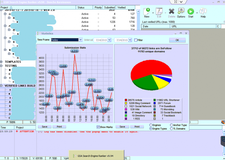
Task: Click the Statistics dialog title icon
Action: tap(39, 33)
